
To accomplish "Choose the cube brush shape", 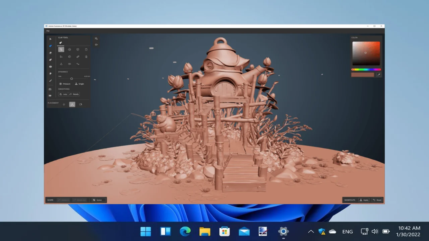I will pyautogui.click(x=78, y=50).
